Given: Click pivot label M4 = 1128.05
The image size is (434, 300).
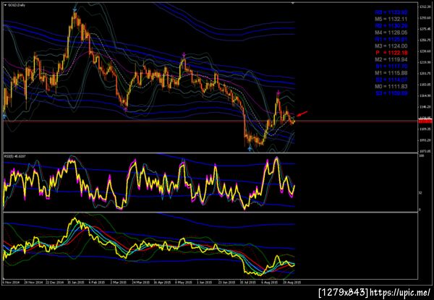Looking at the screenshot, I should point(391,33).
